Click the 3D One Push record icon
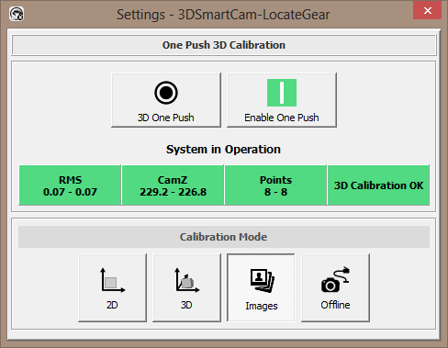This screenshot has width=448, height=348. coord(166,93)
